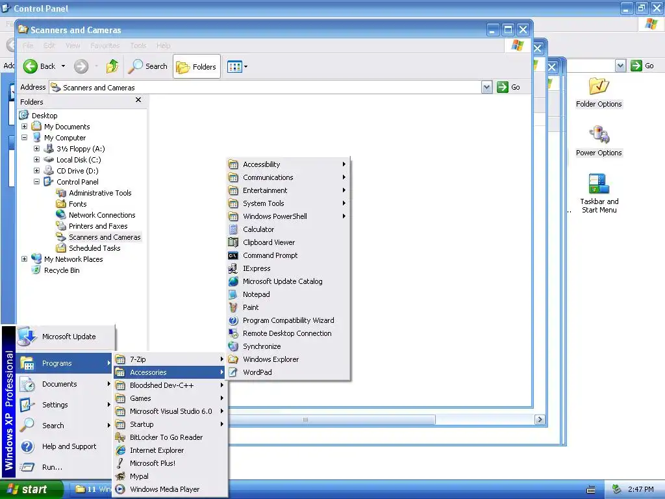Launch Windows Explorer from Accessories
Image resolution: width=665 pixels, height=499 pixels.
(x=288, y=359)
